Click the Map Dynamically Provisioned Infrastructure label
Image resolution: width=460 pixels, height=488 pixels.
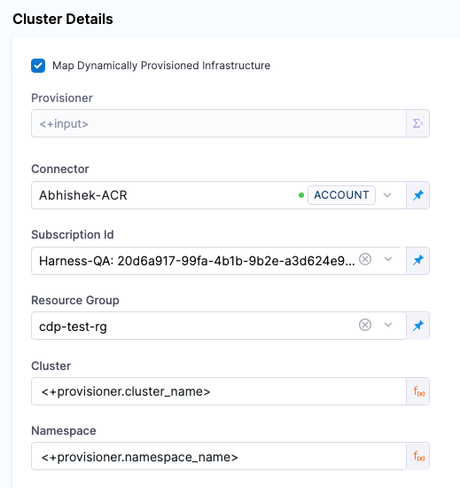coord(161,66)
